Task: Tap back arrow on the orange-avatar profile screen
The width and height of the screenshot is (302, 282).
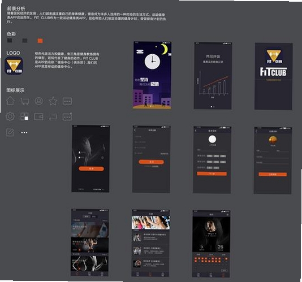Action: pyautogui.click(x=256, y=131)
